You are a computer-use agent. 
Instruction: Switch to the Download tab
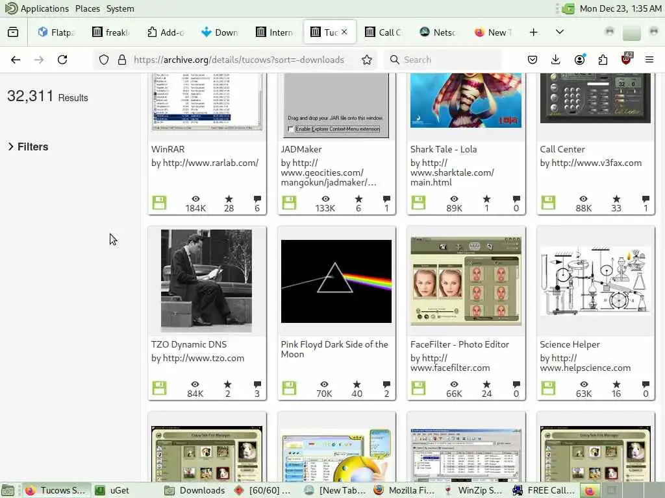(220, 32)
